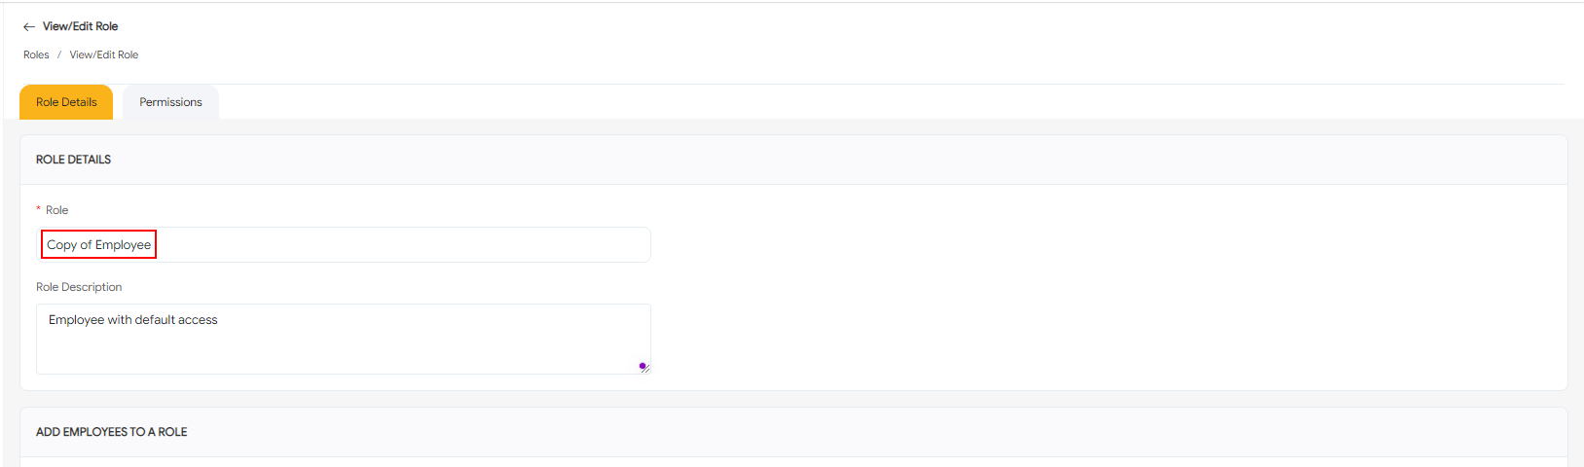The height and width of the screenshot is (467, 1584).
Task: Click the Role Description label
Action: click(79, 287)
